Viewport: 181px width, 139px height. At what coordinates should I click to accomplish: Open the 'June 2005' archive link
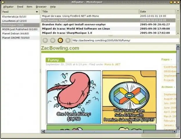pyautogui.click(x=170, y=108)
